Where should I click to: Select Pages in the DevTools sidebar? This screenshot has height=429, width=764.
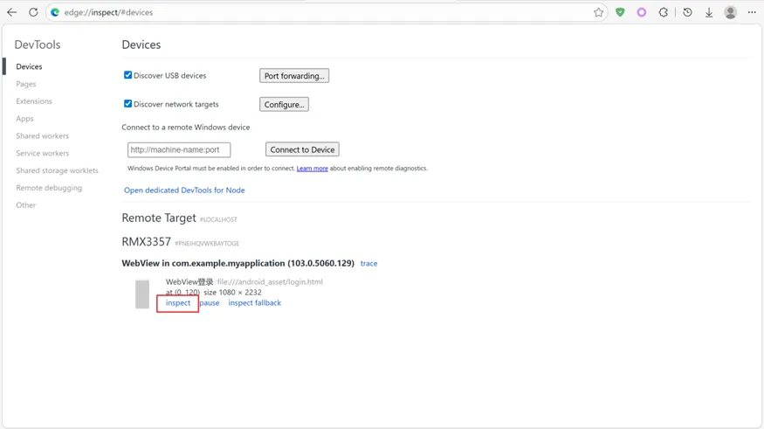[26, 84]
